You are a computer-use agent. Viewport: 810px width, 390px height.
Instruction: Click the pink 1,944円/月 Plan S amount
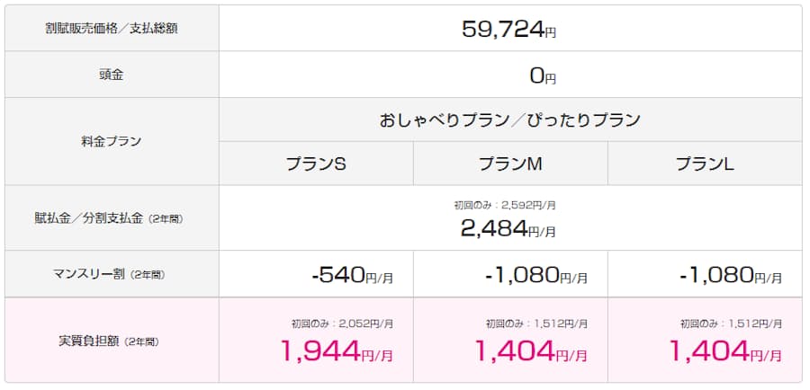[337, 351]
